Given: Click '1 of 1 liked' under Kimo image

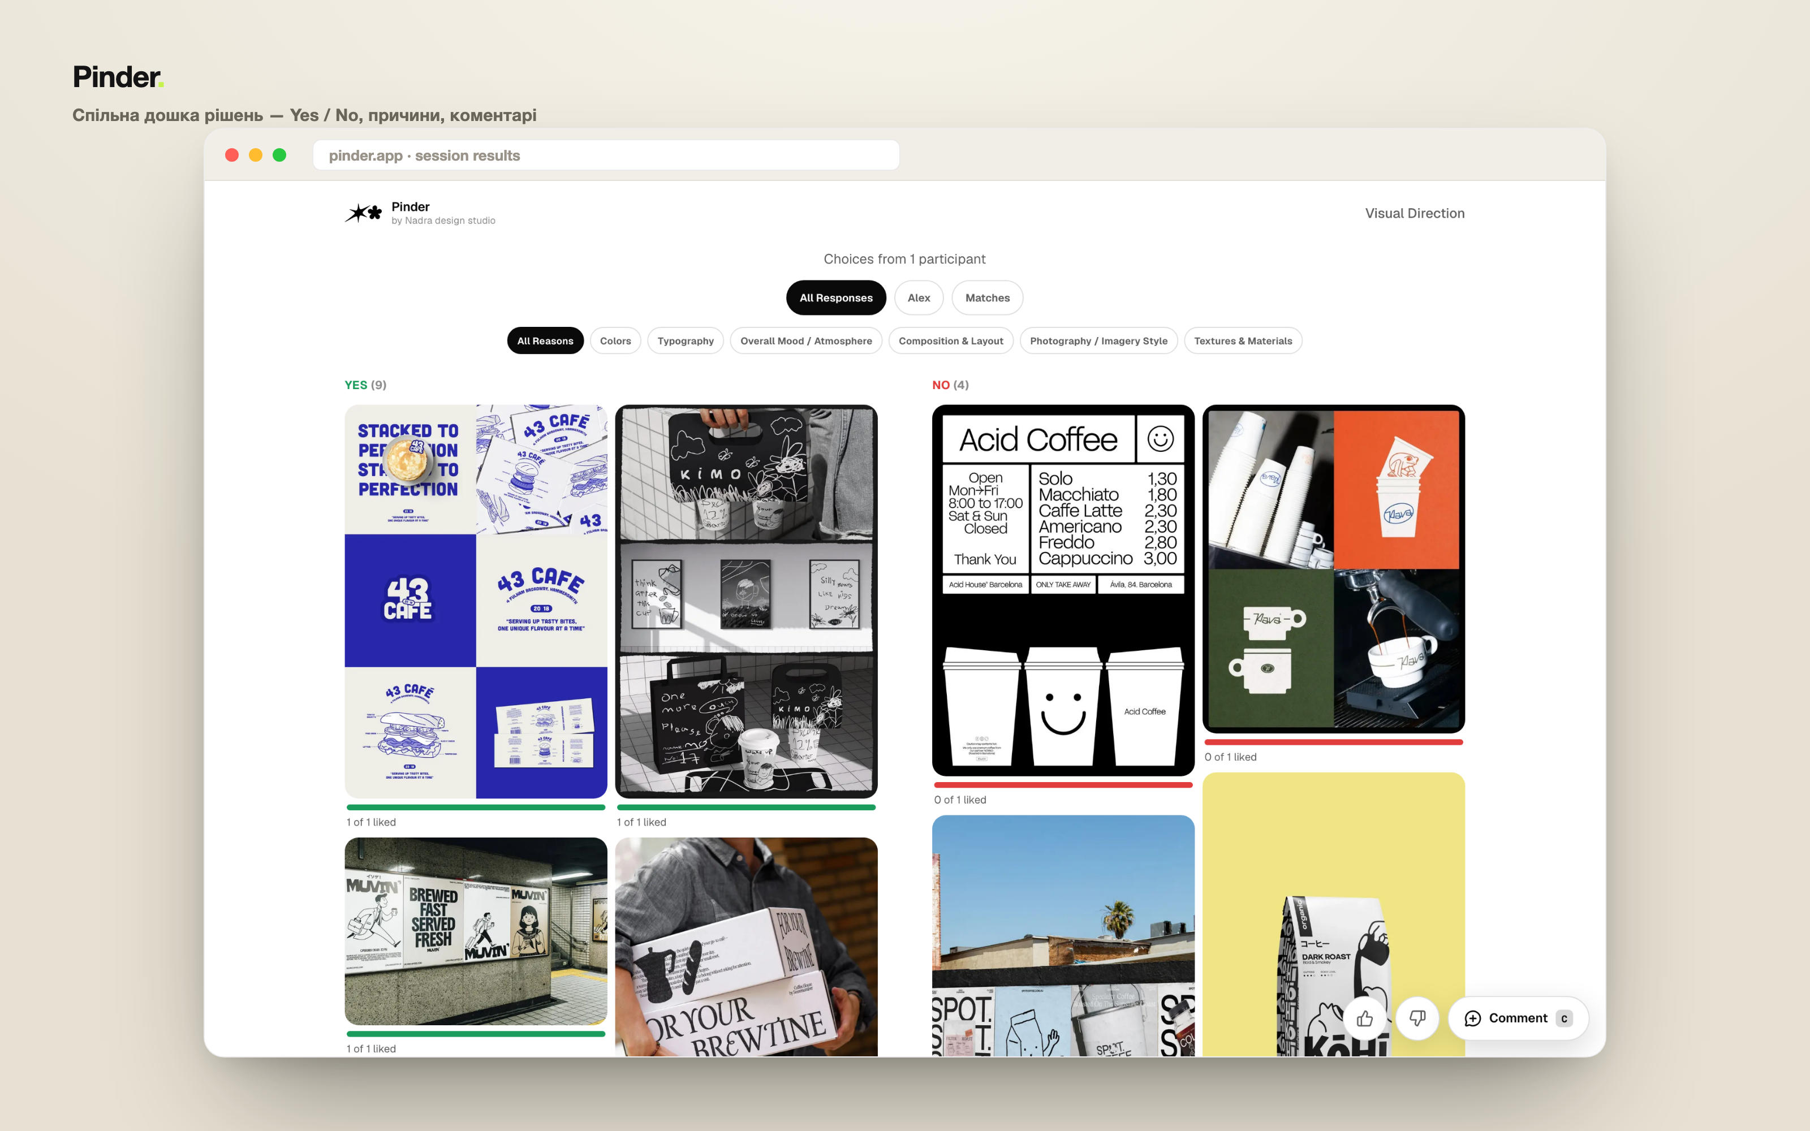Looking at the screenshot, I should (641, 822).
